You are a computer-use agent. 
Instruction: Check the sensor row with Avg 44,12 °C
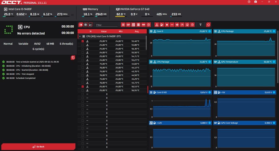[x=82, y=68]
